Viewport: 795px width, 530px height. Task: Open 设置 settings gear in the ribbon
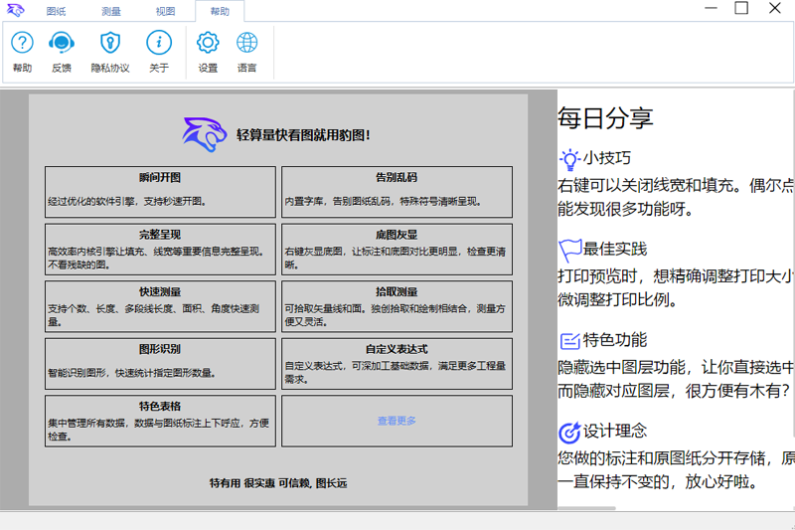click(x=208, y=43)
